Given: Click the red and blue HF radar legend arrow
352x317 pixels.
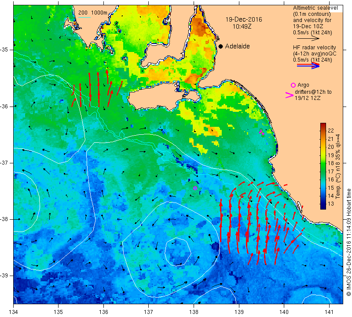Looking at the screenshot, I should coord(308,66).
